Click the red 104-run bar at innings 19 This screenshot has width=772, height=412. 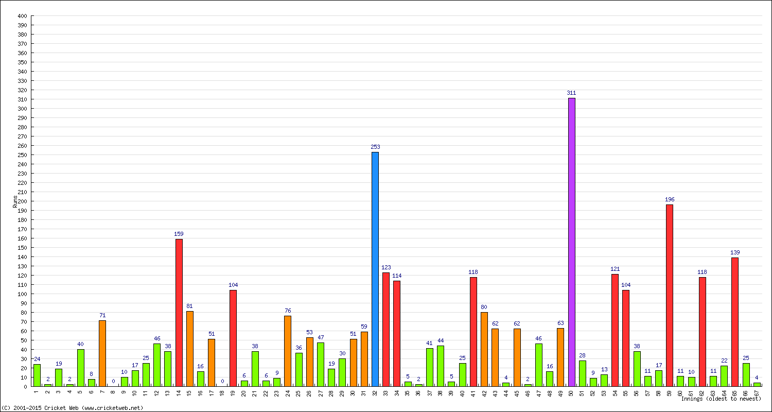233,338
